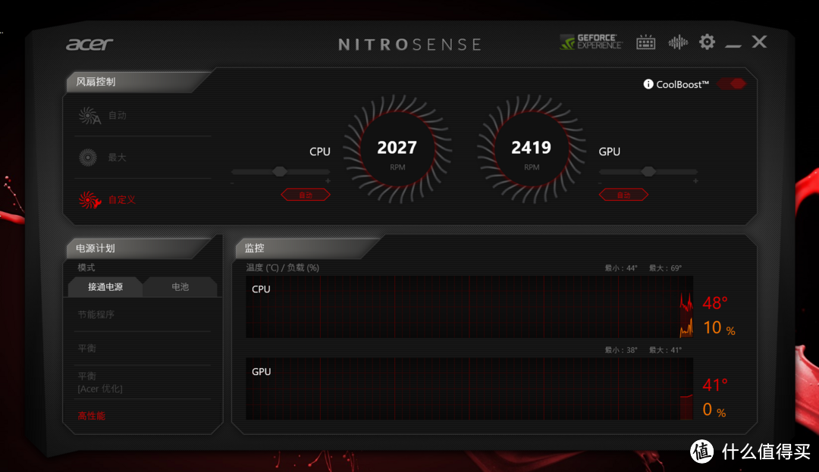Click the GPU temperature 41° value

tap(715, 385)
